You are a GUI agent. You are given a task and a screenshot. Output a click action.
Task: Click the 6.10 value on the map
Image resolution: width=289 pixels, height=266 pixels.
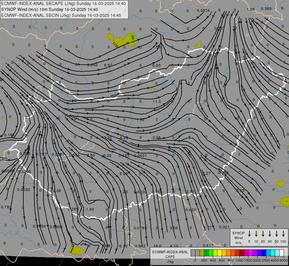coord(123,246)
